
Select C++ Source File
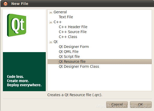pos(73,32)
